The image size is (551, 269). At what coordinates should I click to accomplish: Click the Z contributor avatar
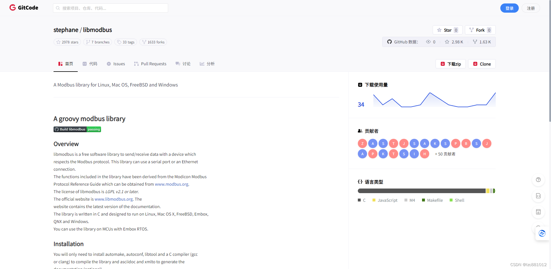(x=362, y=143)
